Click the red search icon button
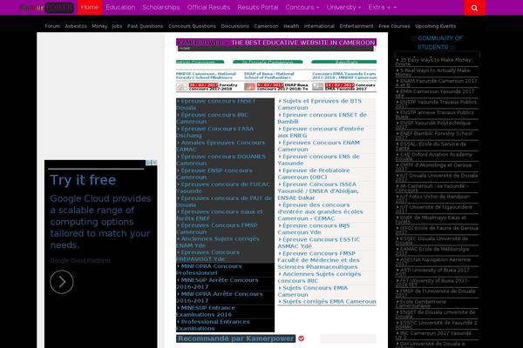 point(474,8)
